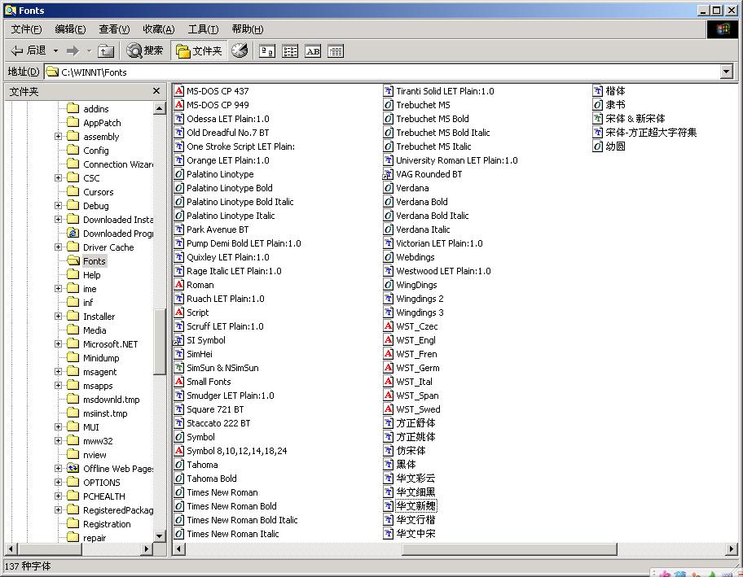This screenshot has width=743, height=577.
Task: Toggle the Folders (文件夹) pane button
Action: [199, 50]
